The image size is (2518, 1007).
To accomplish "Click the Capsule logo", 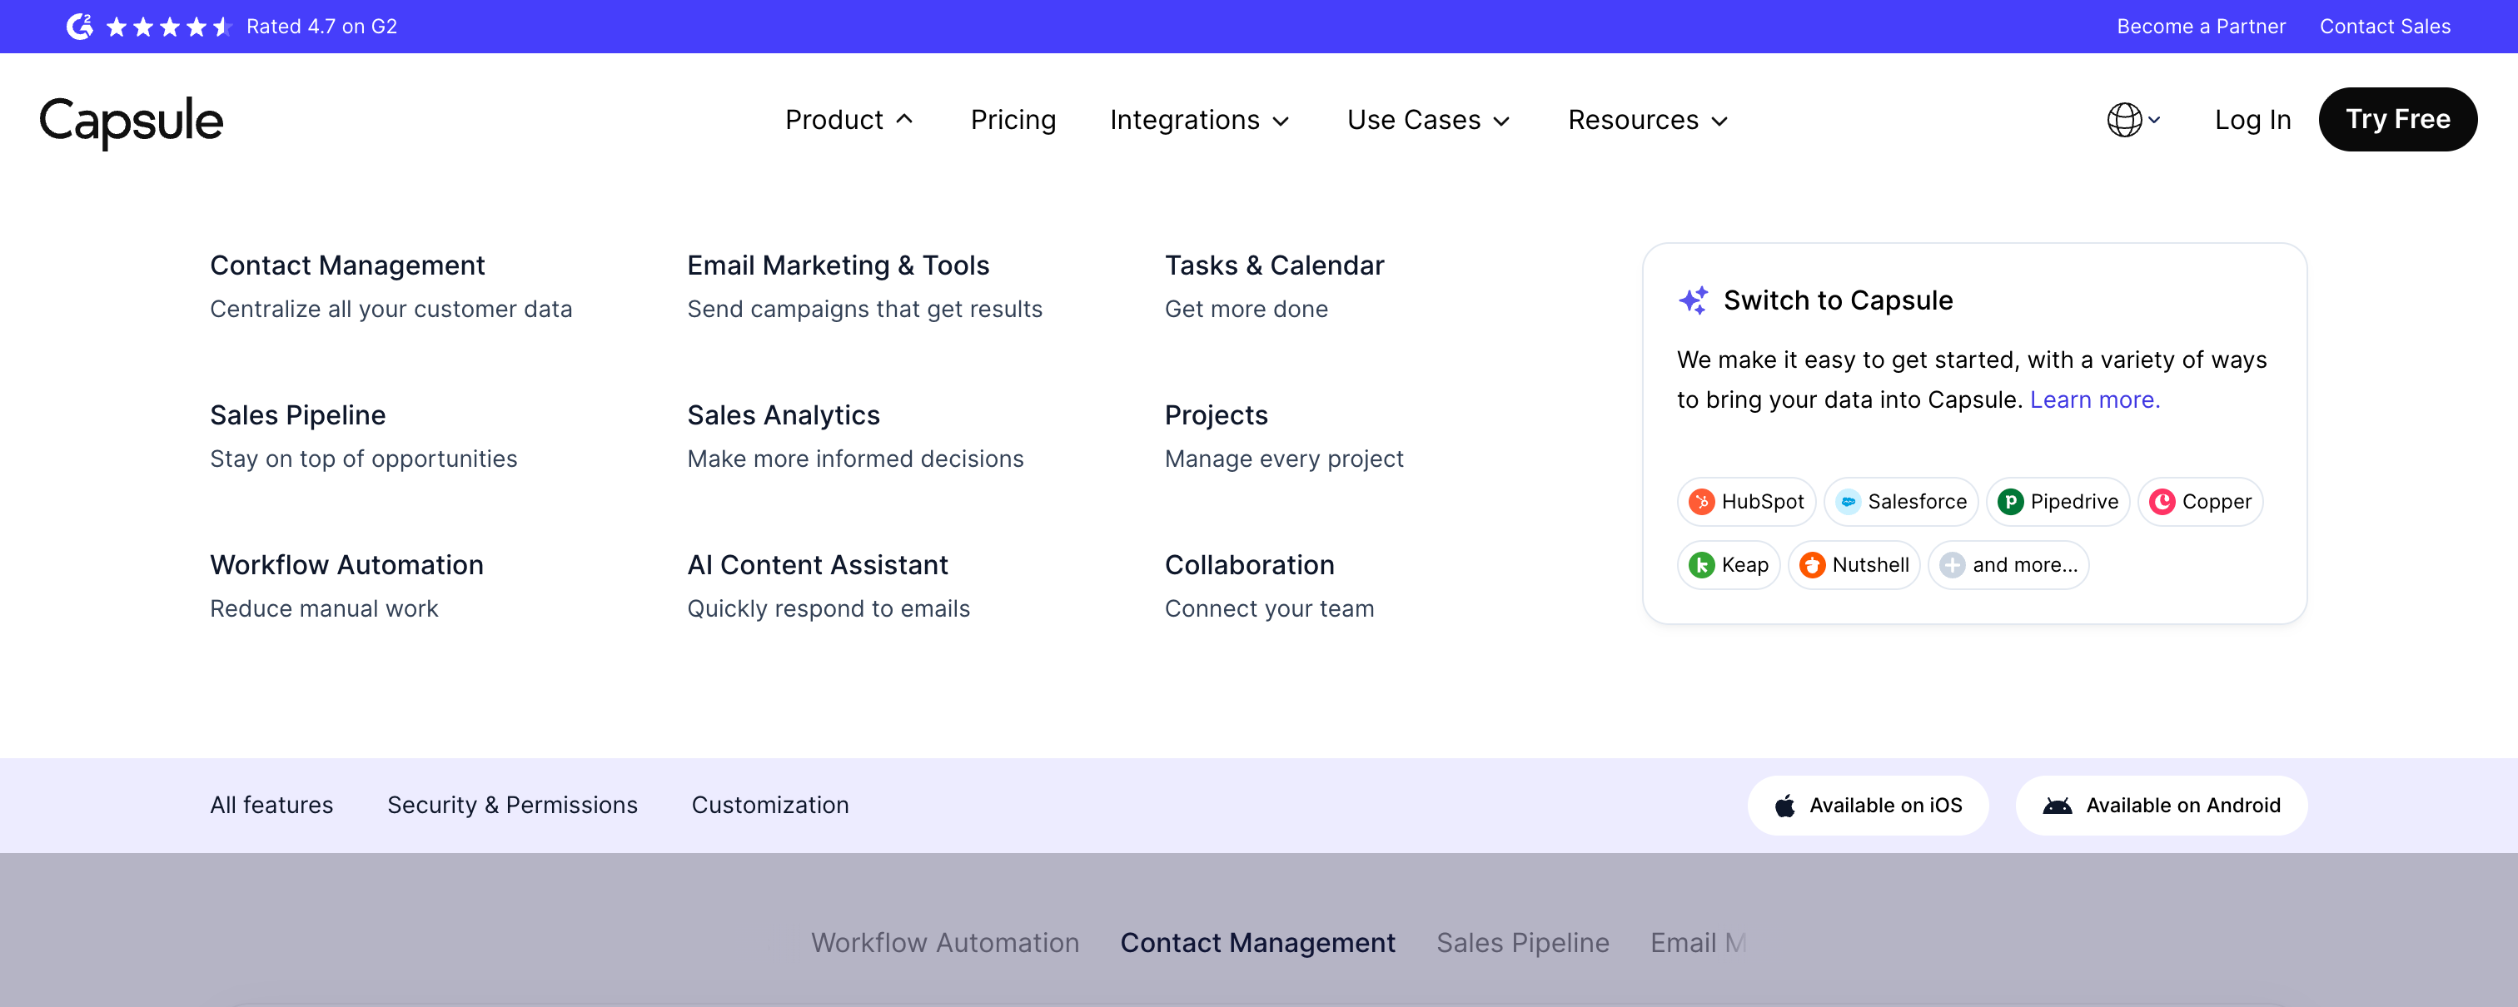I will [131, 122].
